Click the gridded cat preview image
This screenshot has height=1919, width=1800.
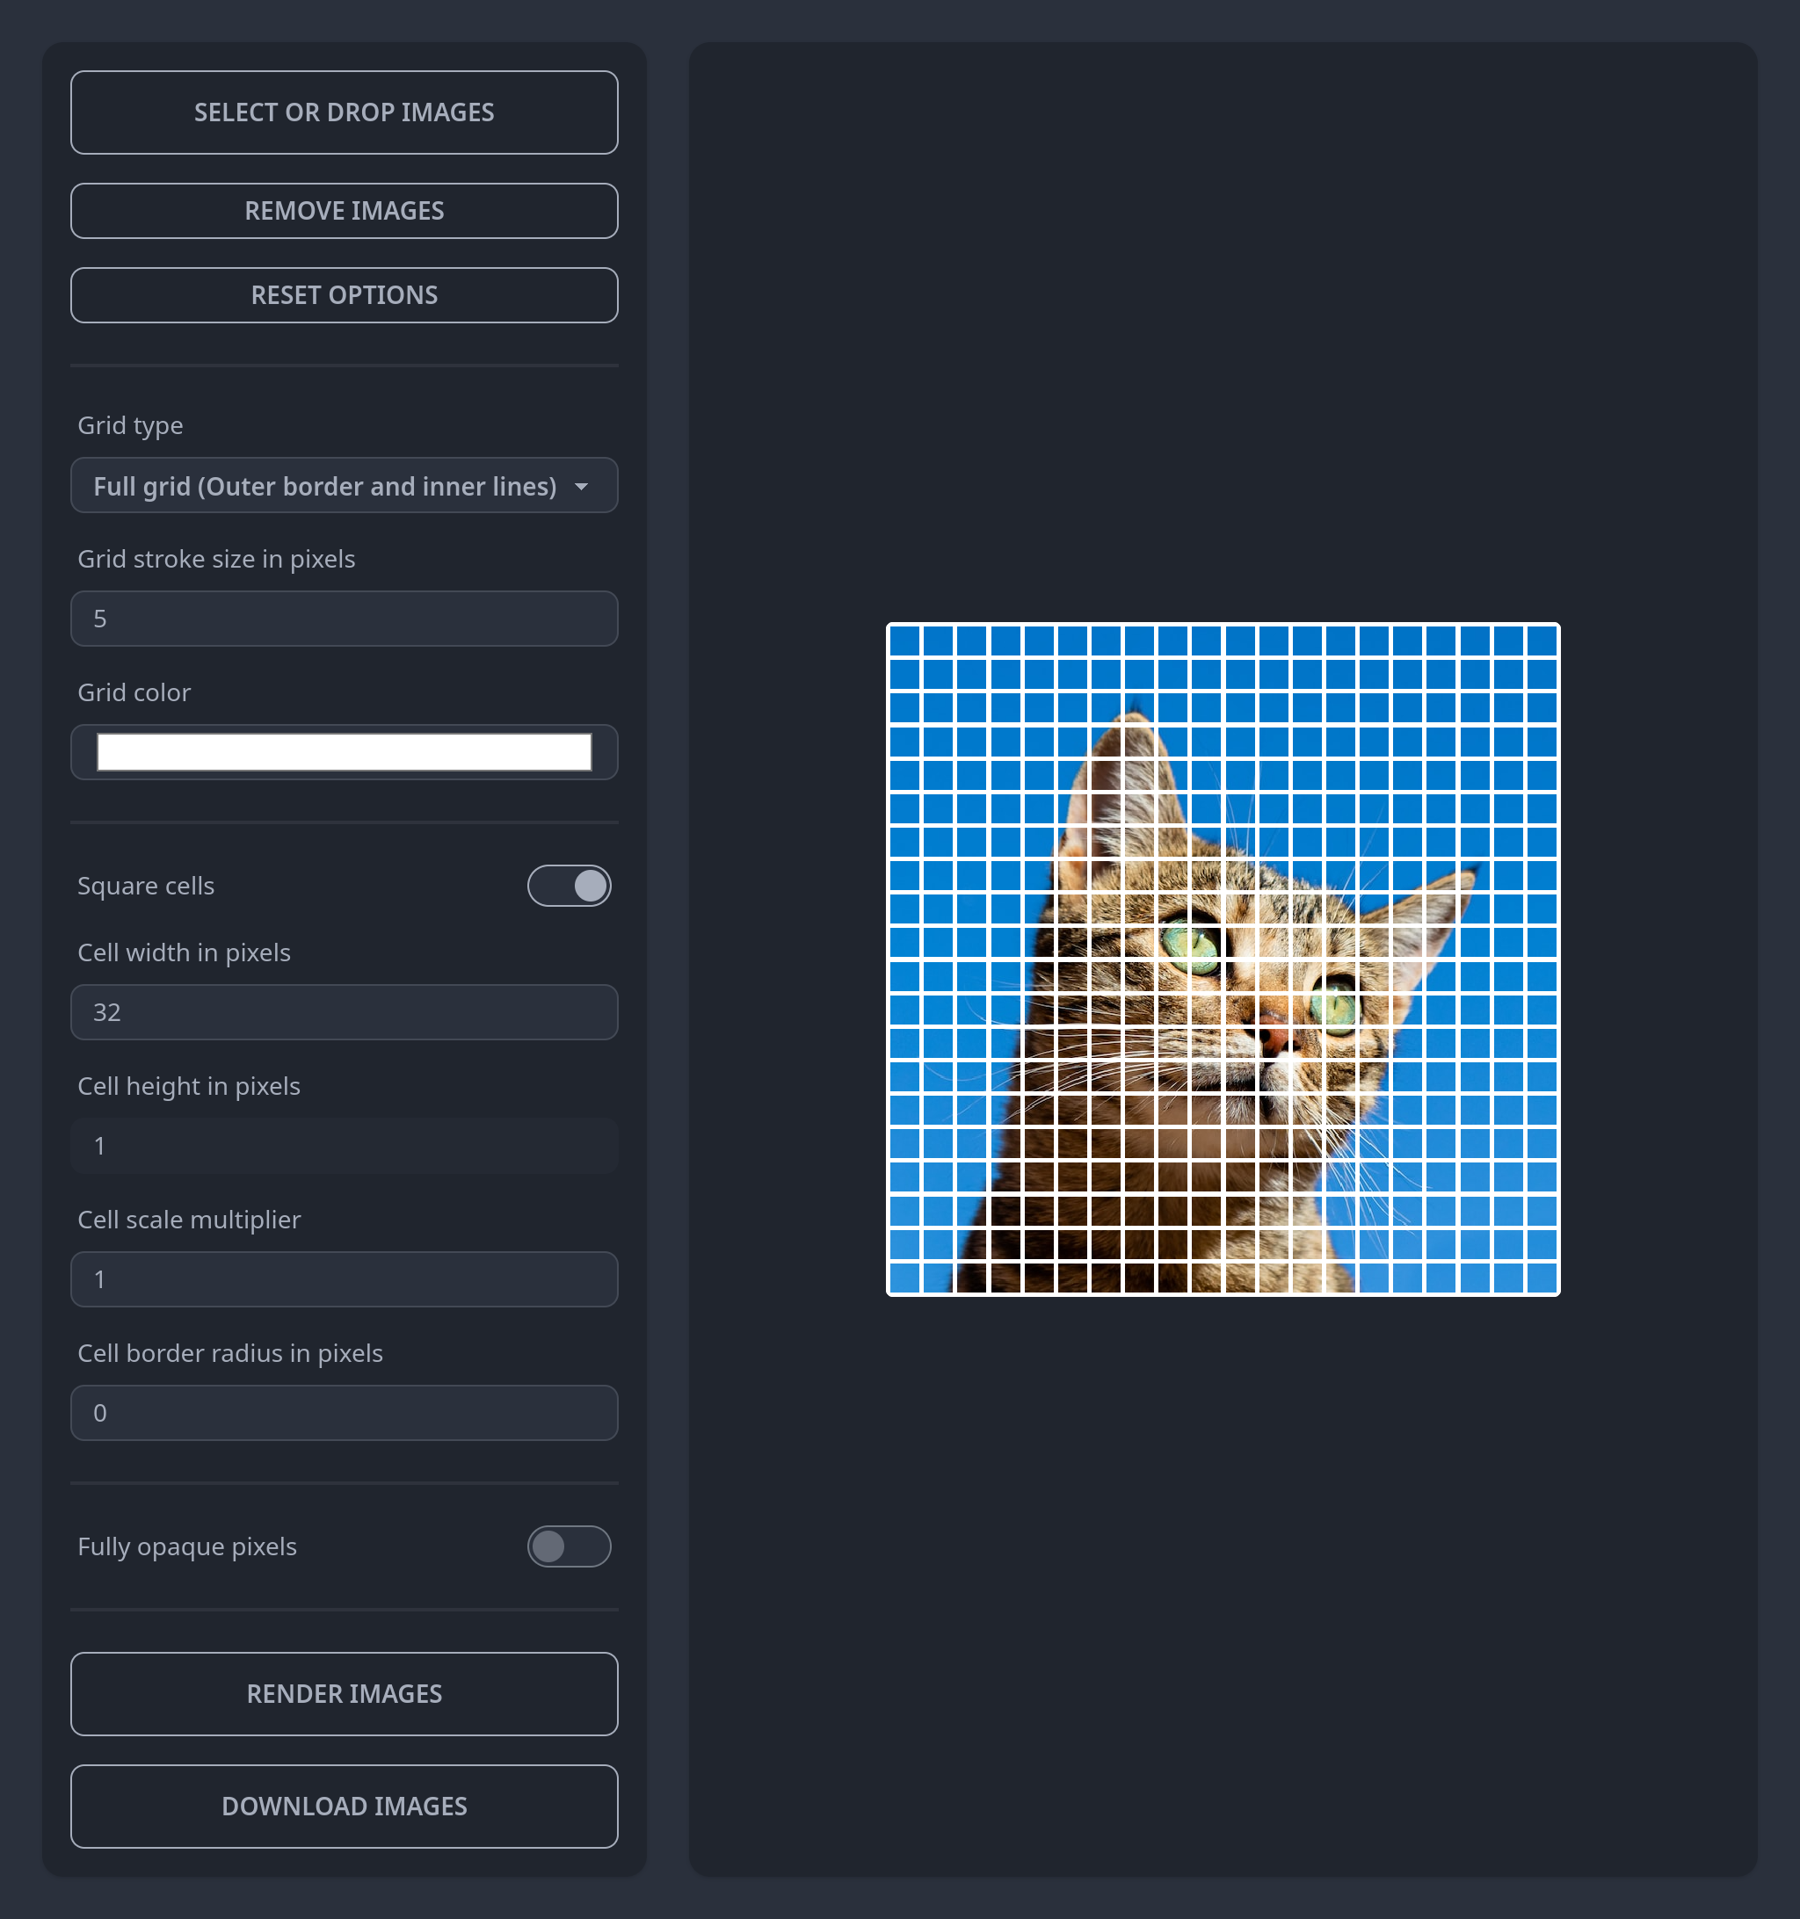coord(1223,959)
